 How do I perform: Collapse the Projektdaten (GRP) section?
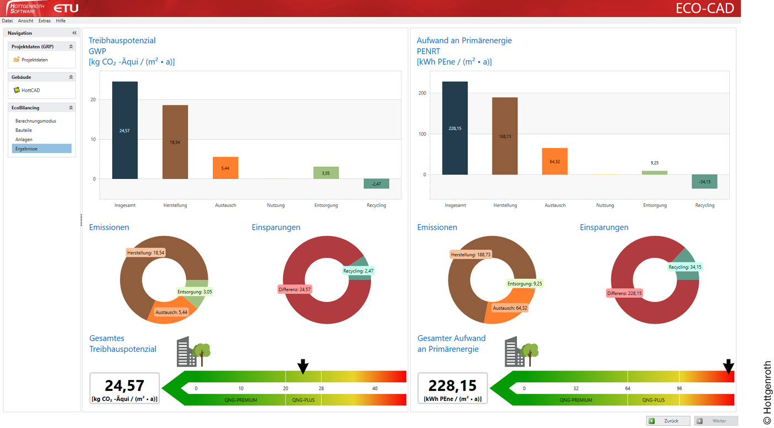(x=71, y=47)
